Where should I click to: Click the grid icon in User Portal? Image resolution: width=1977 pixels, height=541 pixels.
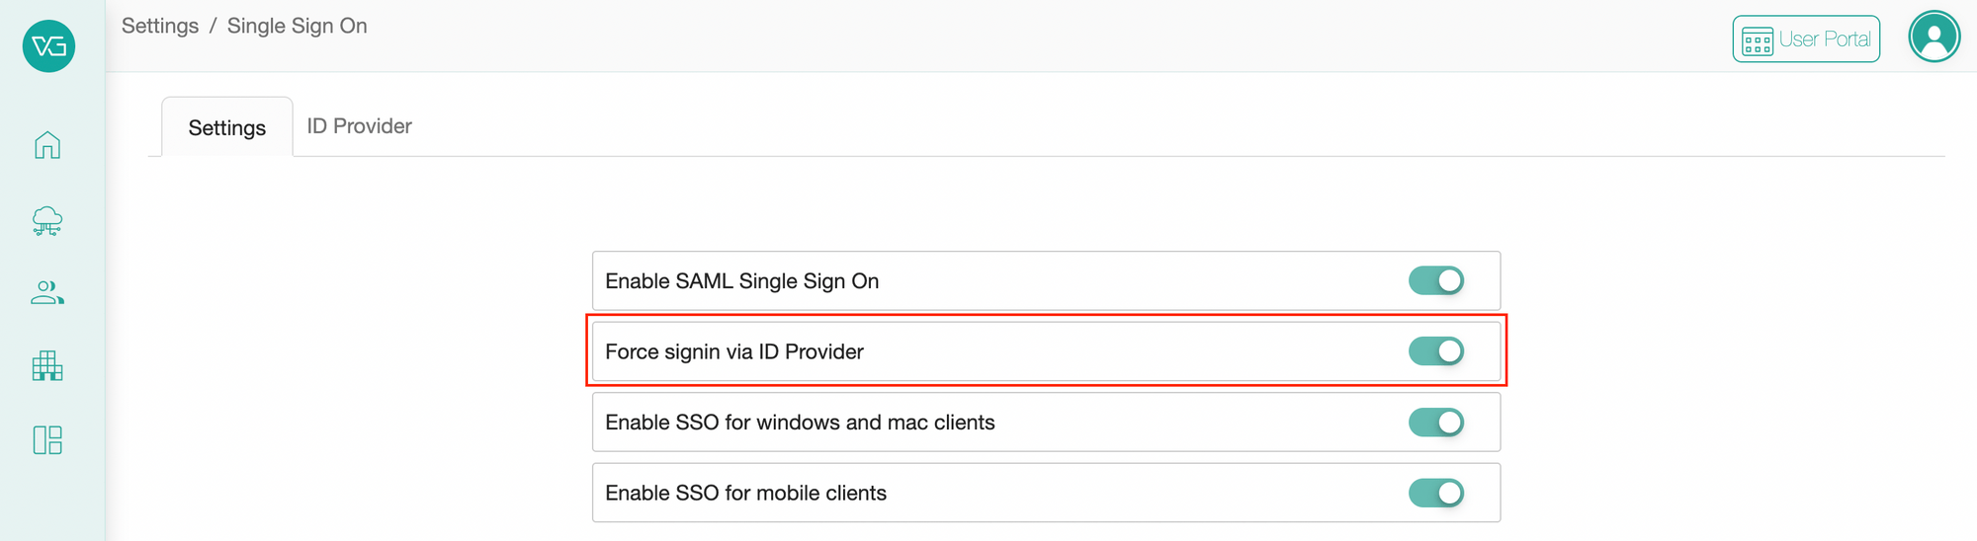click(x=1758, y=41)
